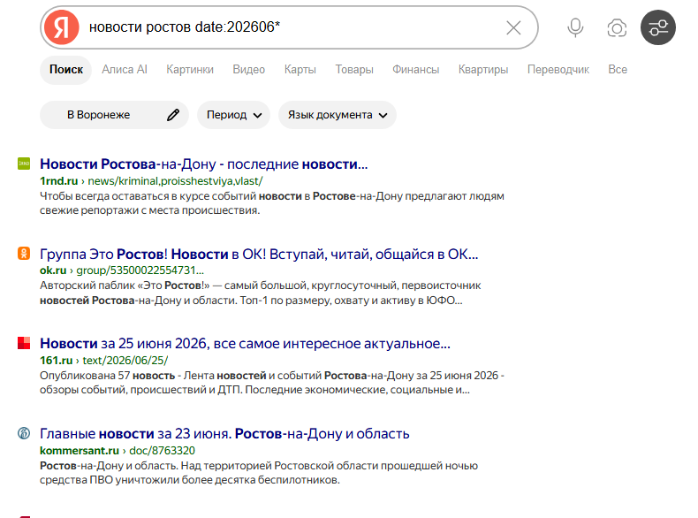Clear the search query with X
This screenshot has width=698, height=518.
tap(513, 27)
